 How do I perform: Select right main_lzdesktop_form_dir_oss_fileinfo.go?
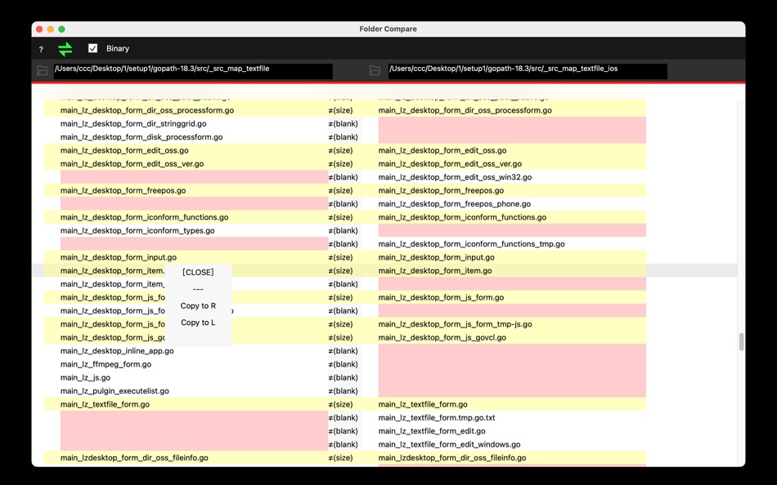[452, 458]
